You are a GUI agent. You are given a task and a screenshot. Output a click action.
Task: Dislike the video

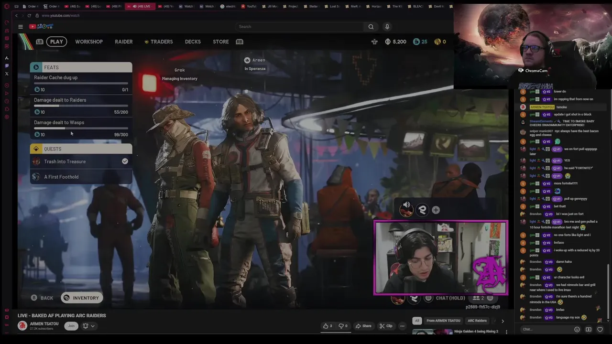pos(343,326)
